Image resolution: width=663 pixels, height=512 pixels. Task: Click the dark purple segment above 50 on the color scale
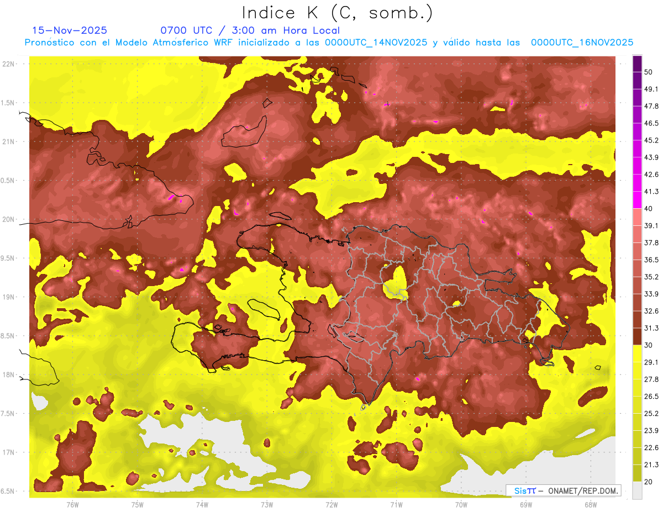click(638, 64)
